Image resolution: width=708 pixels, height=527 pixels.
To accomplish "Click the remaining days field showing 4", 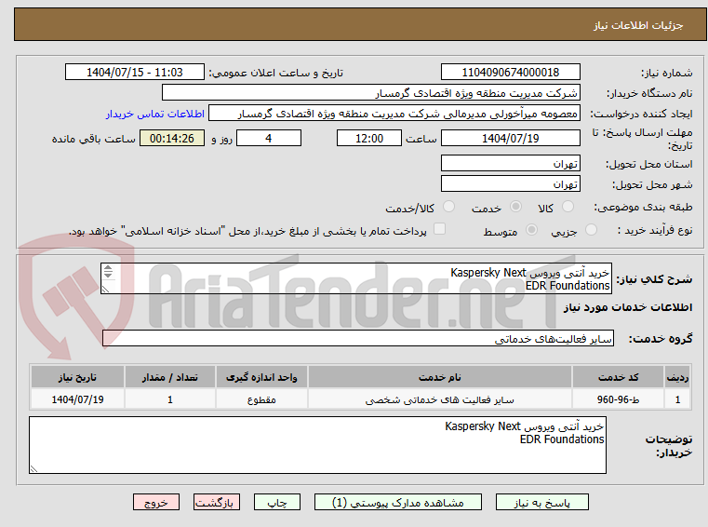I will (269, 138).
